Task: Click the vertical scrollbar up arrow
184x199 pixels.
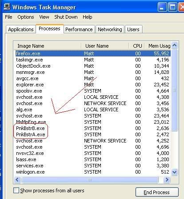Action: click(x=175, y=45)
